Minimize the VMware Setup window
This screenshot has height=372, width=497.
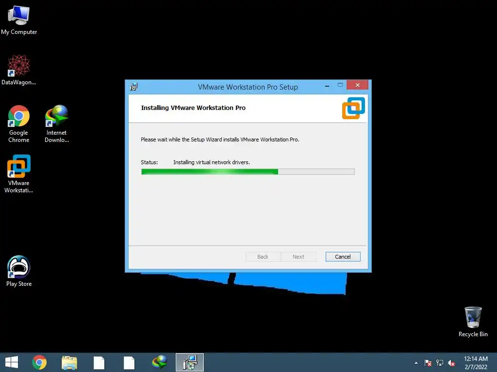tap(327, 85)
